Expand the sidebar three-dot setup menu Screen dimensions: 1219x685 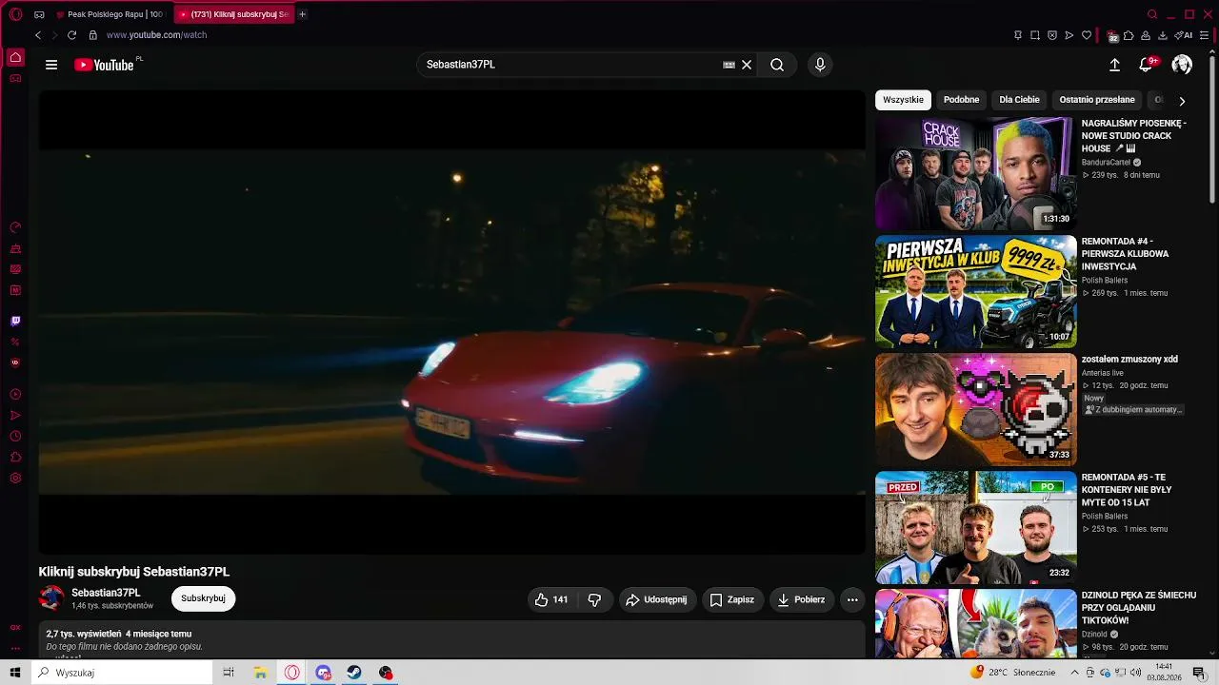(15, 649)
